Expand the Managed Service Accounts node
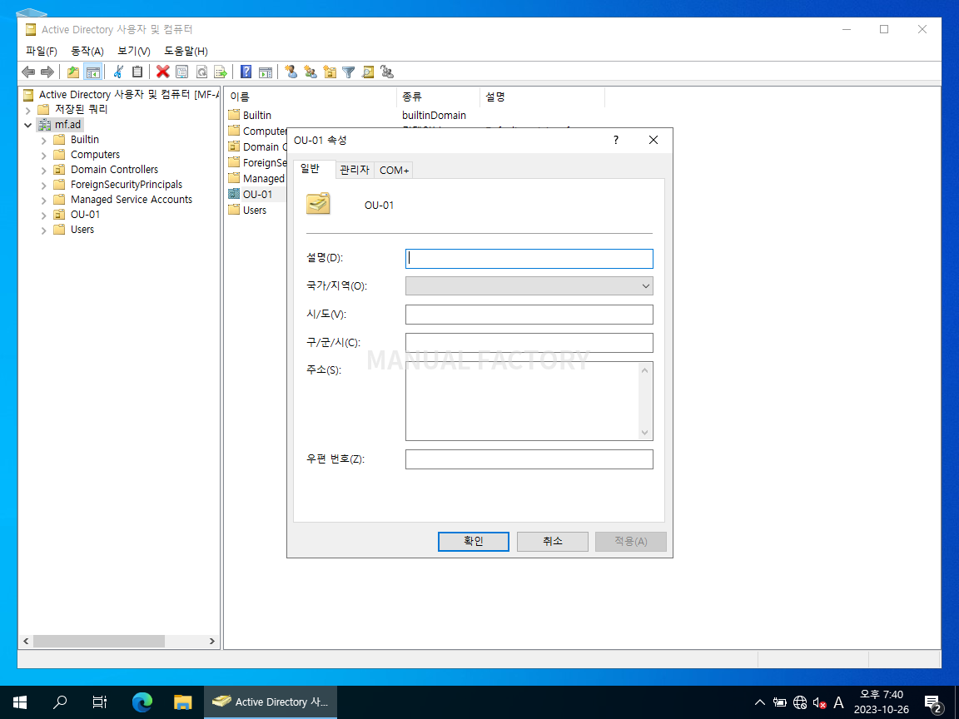The image size is (959, 719). point(43,200)
